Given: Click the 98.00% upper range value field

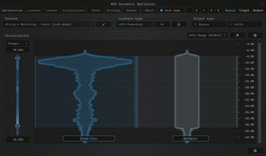Looking at the screenshot, I should point(18,50).
